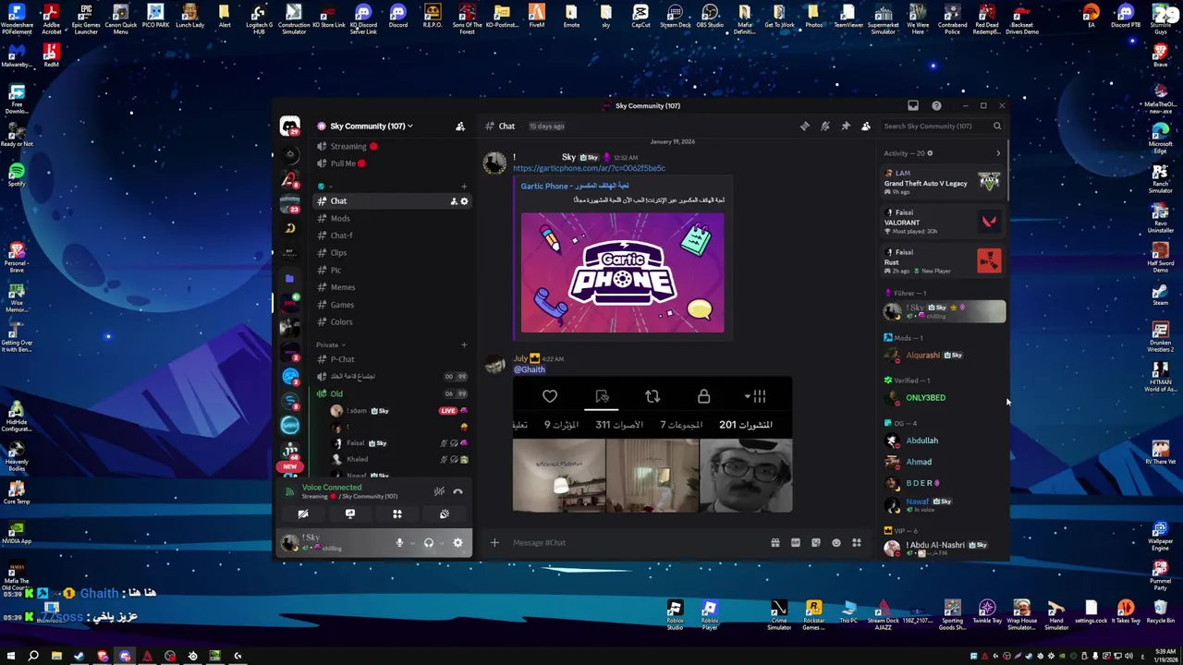
Task: Create invite icon on Chat channel
Action: [454, 201]
